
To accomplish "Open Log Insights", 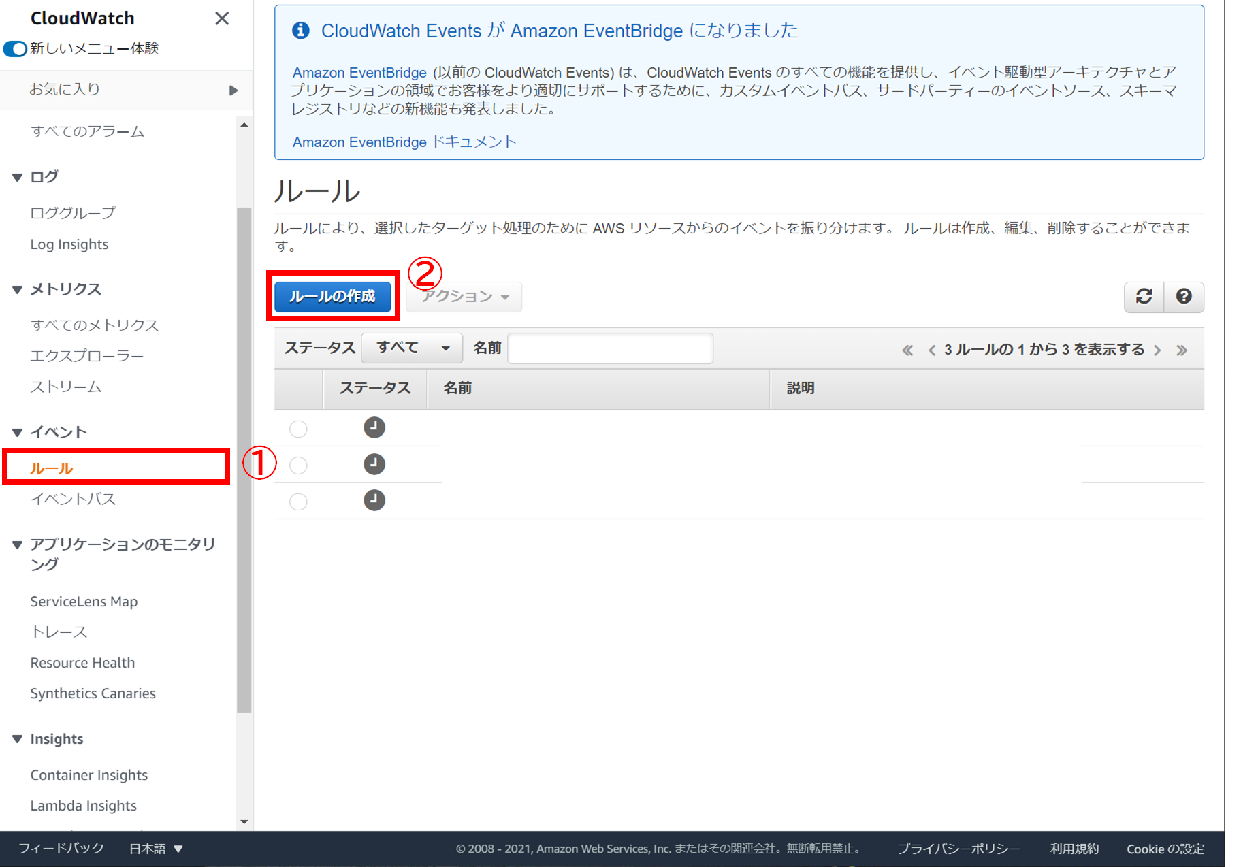I will pos(69,244).
